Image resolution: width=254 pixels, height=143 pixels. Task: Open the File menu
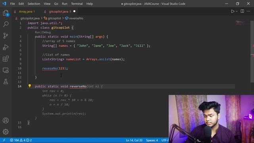[x=12, y=4]
